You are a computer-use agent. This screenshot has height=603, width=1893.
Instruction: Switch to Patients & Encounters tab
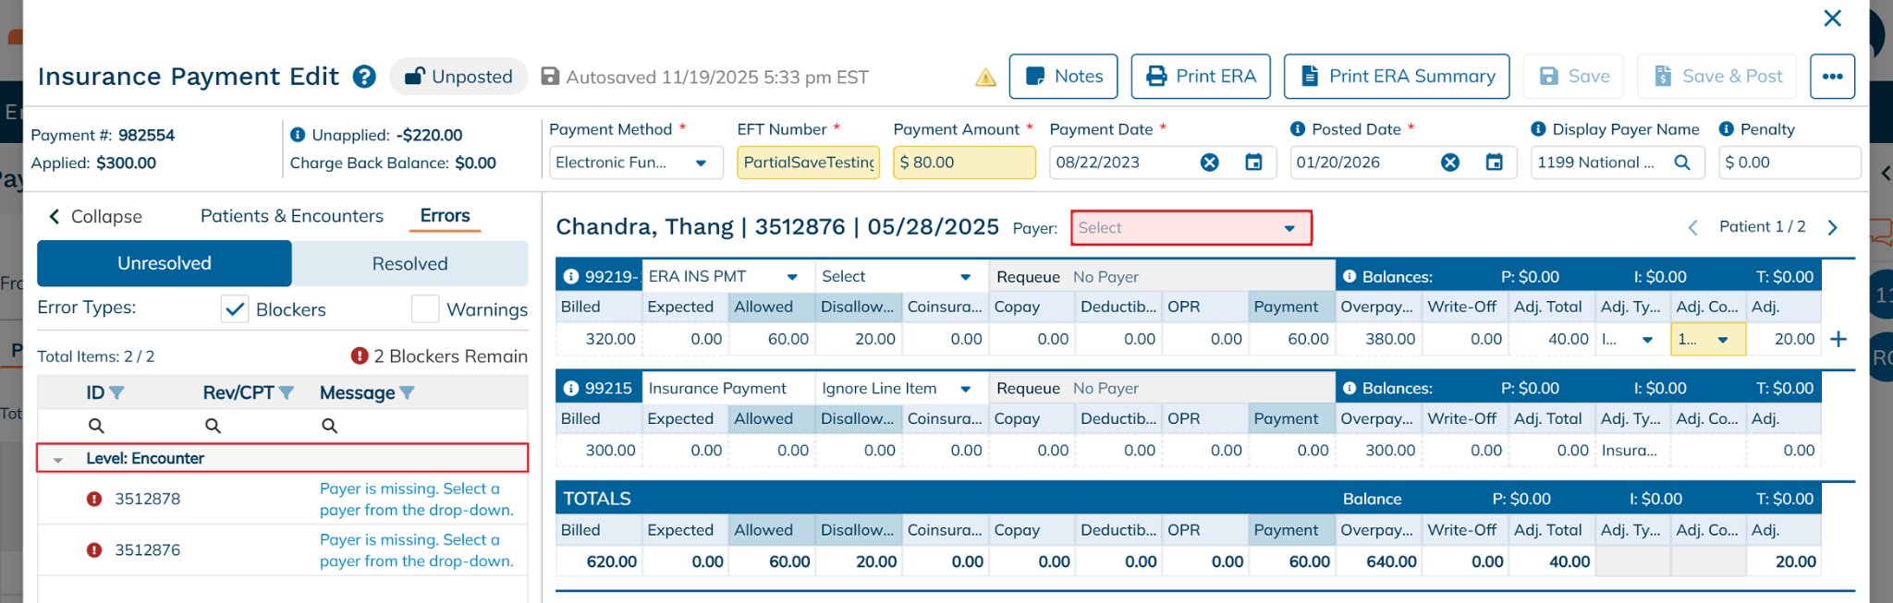pyautogui.click(x=291, y=216)
